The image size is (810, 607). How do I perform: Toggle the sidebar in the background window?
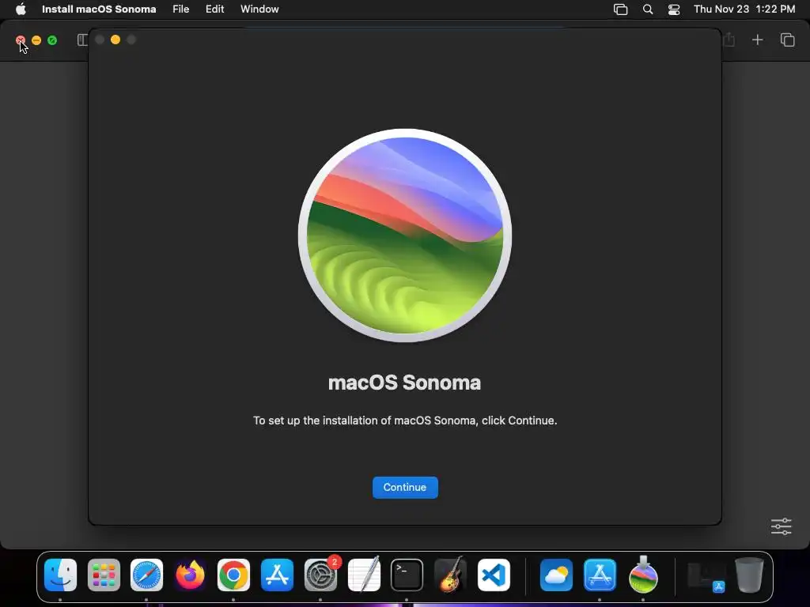coord(82,40)
